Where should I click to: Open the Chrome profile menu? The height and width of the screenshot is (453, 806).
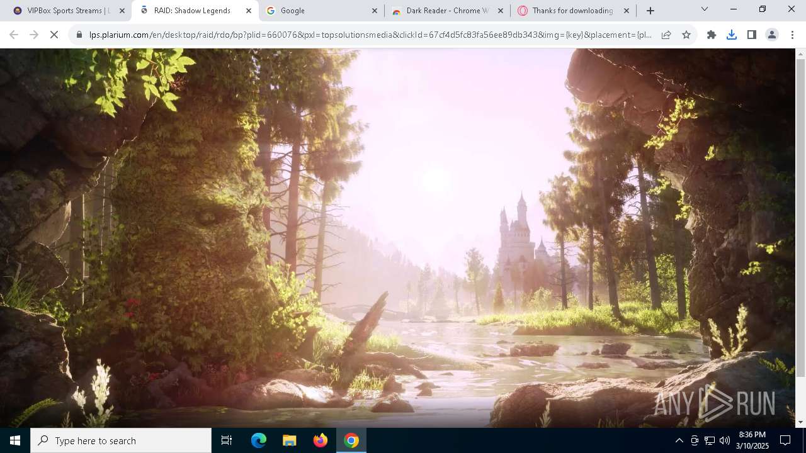pos(772,35)
